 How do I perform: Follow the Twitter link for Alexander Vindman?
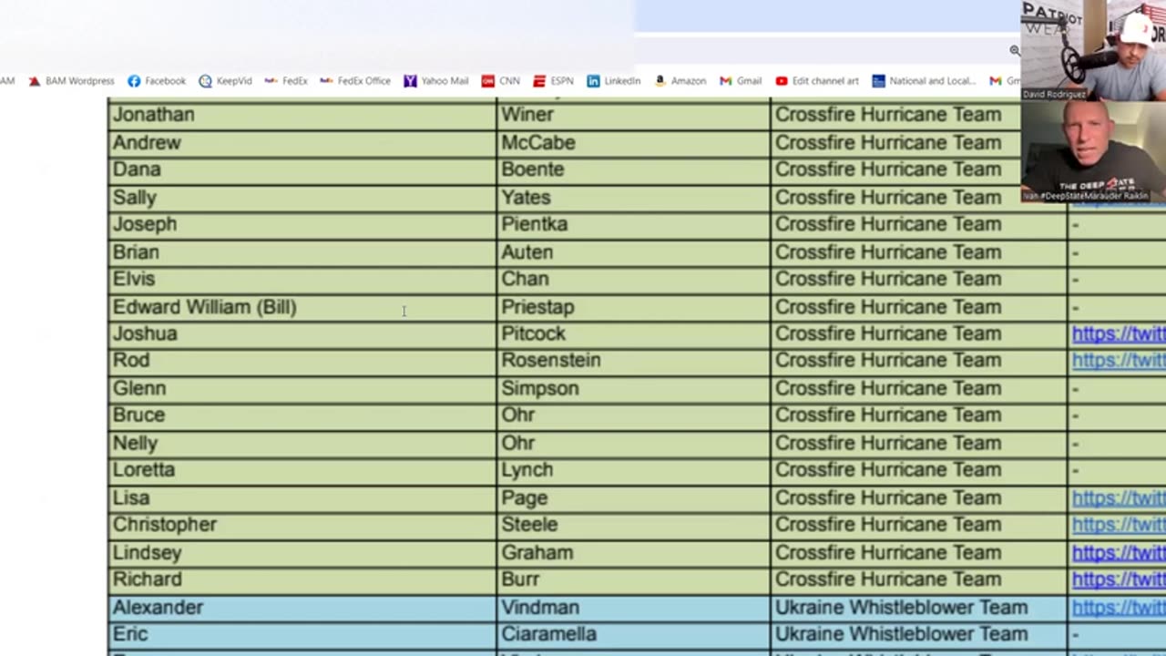1118,608
